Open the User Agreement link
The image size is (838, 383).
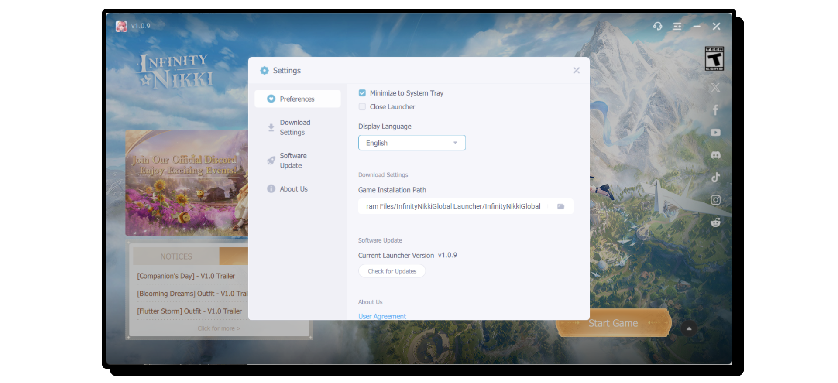click(x=382, y=316)
